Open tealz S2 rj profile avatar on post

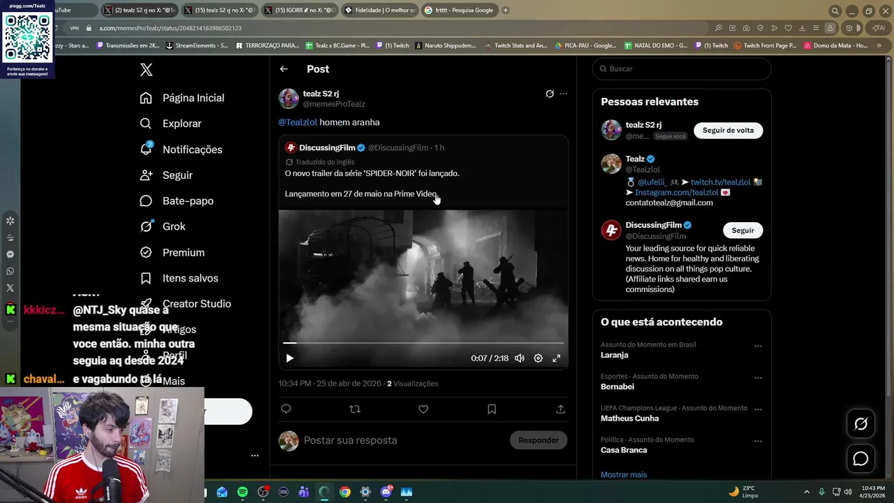pos(288,99)
